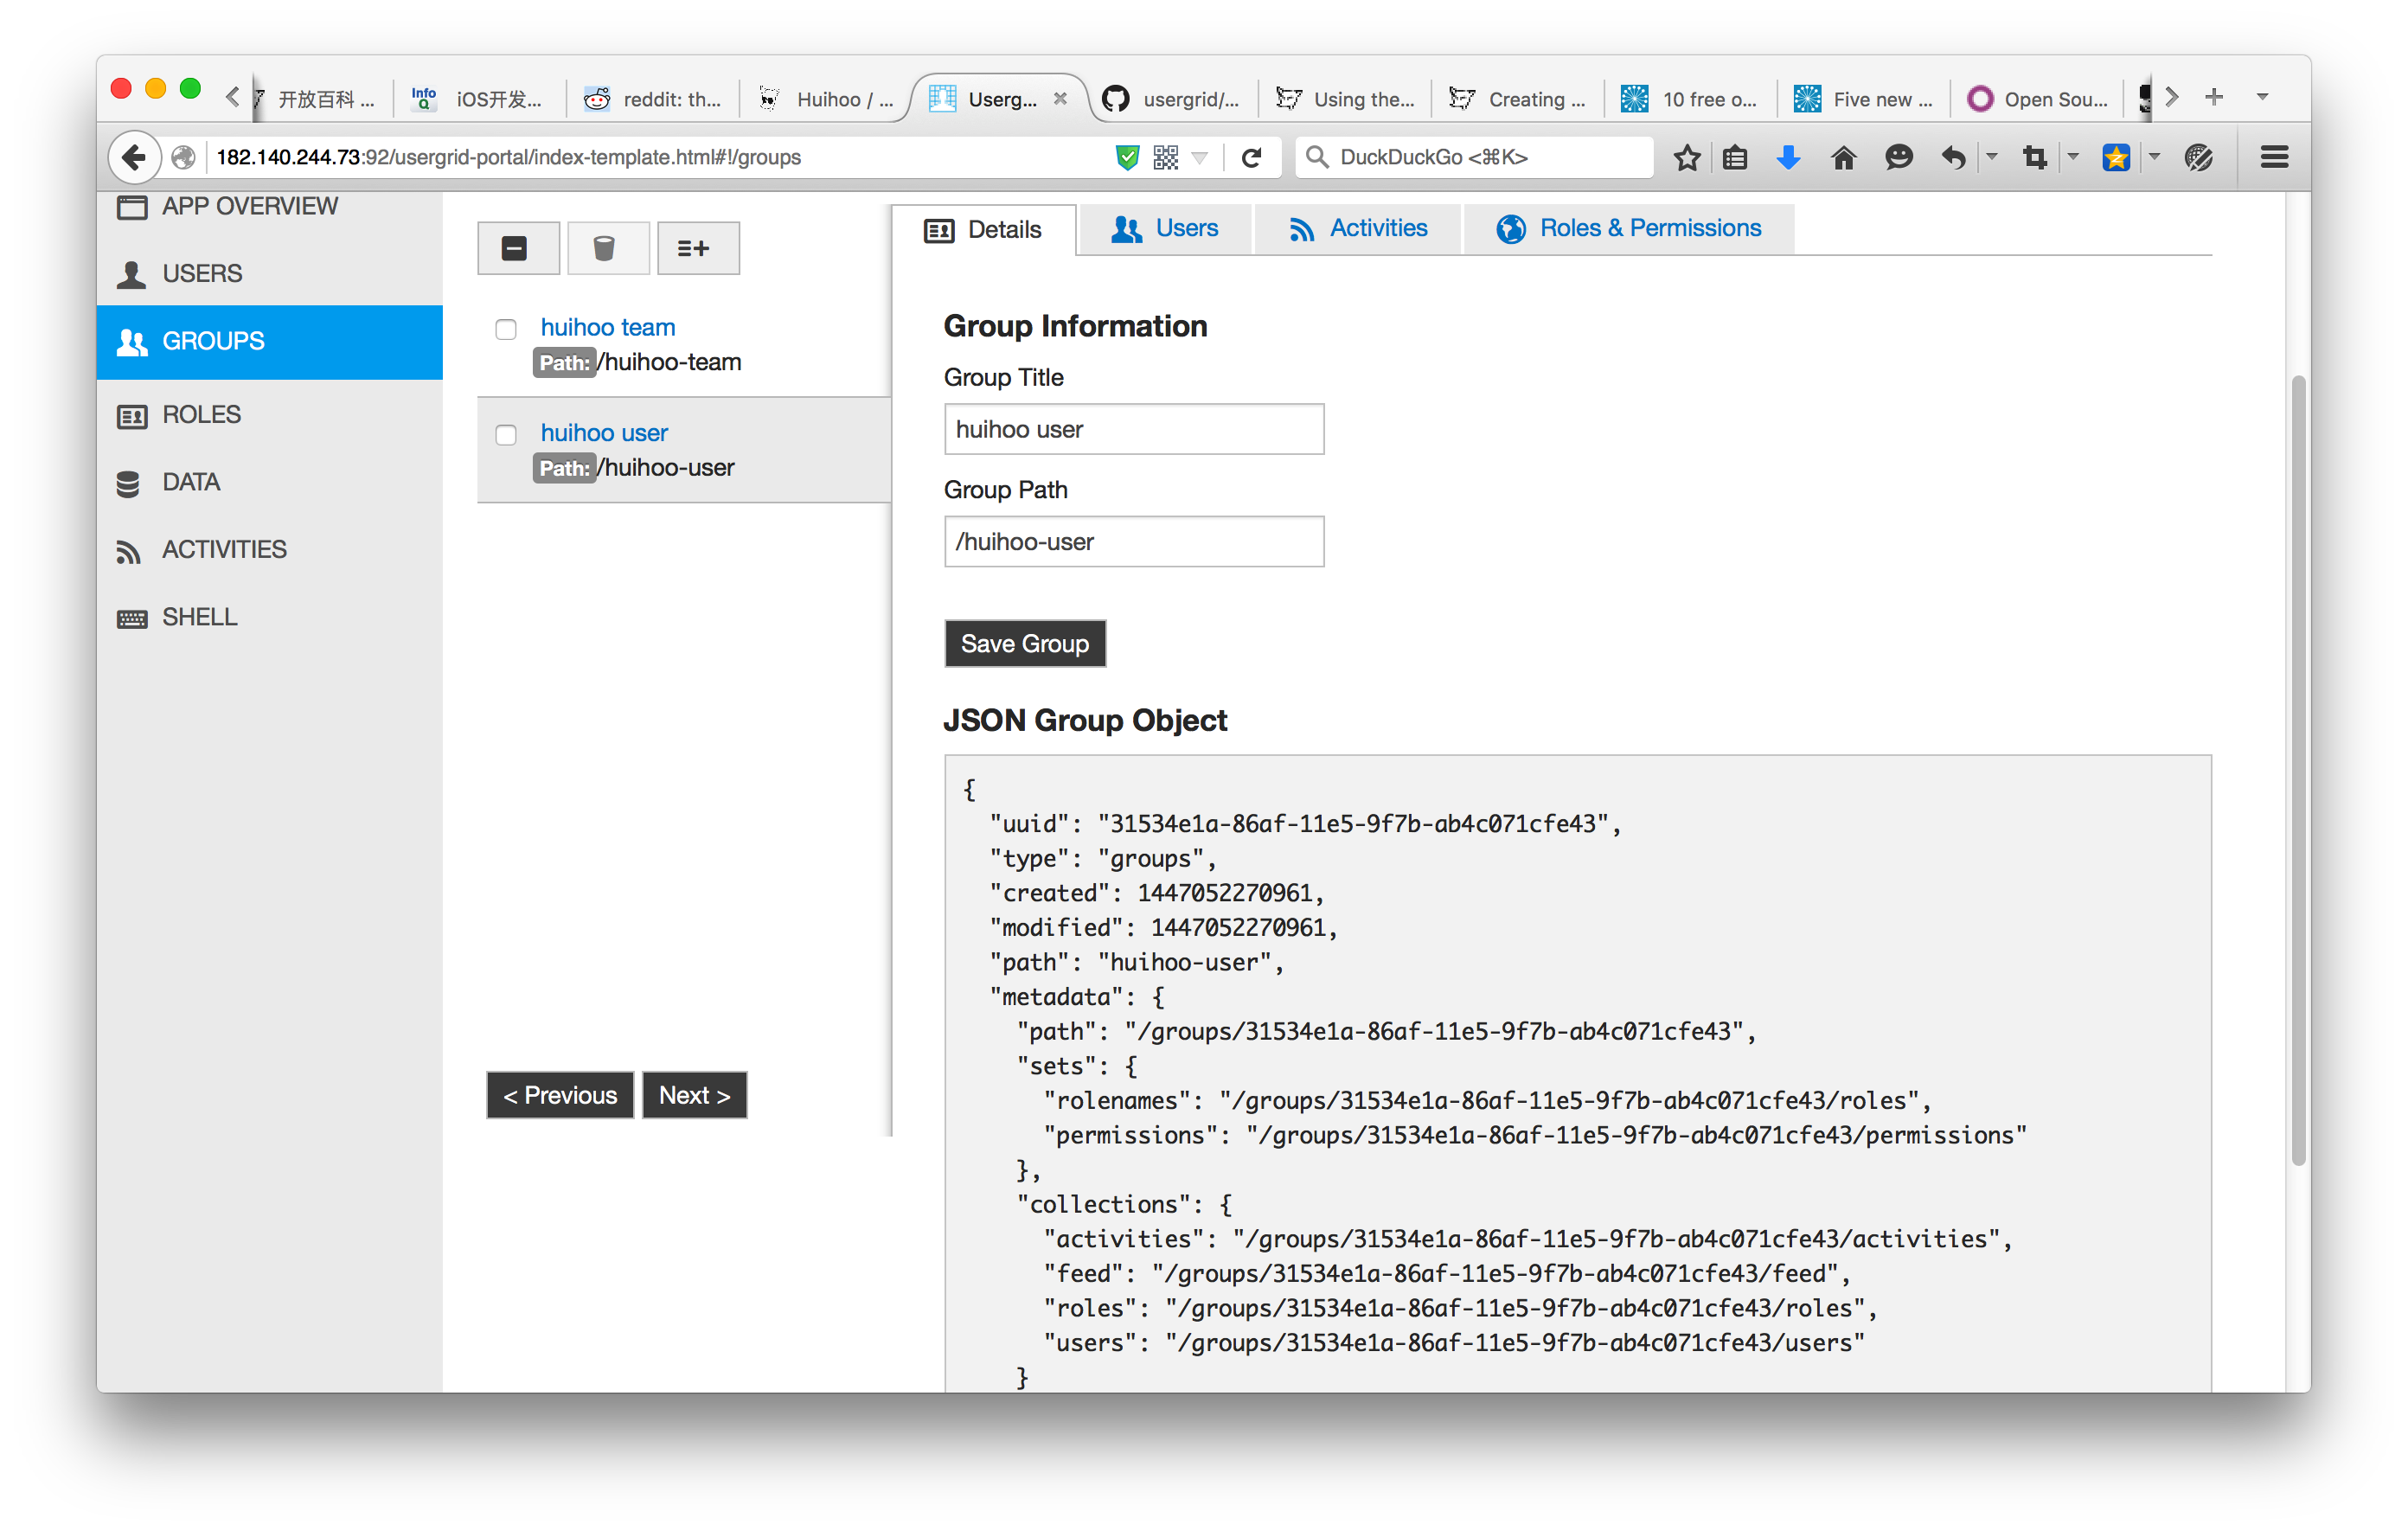Check the huihoo team checkbox
This screenshot has width=2408, height=1531.
(x=506, y=329)
